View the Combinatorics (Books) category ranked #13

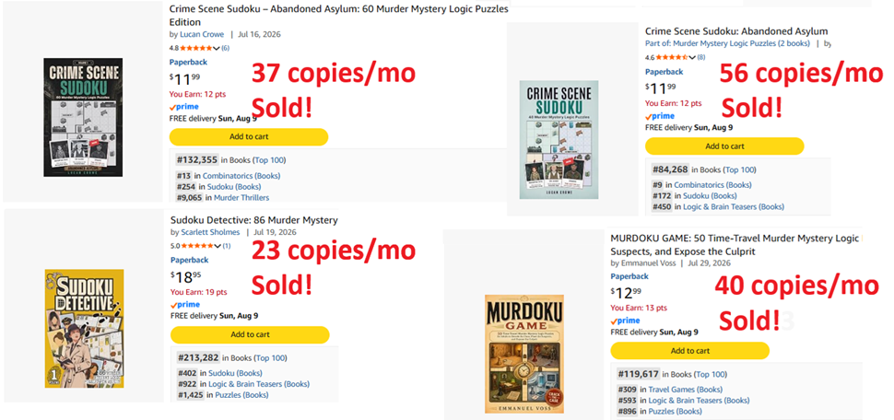(x=241, y=176)
